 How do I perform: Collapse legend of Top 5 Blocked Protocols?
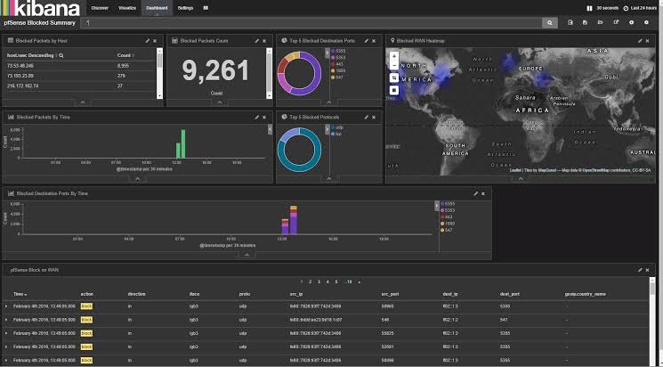pyautogui.click(x=327, y=129)
